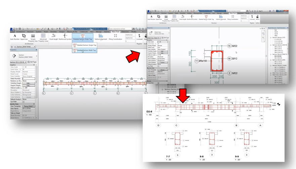This screenshot has height=169, width=296.
Task: Choose Simple Property lines in the Detail View window
Action: [166, 18]
